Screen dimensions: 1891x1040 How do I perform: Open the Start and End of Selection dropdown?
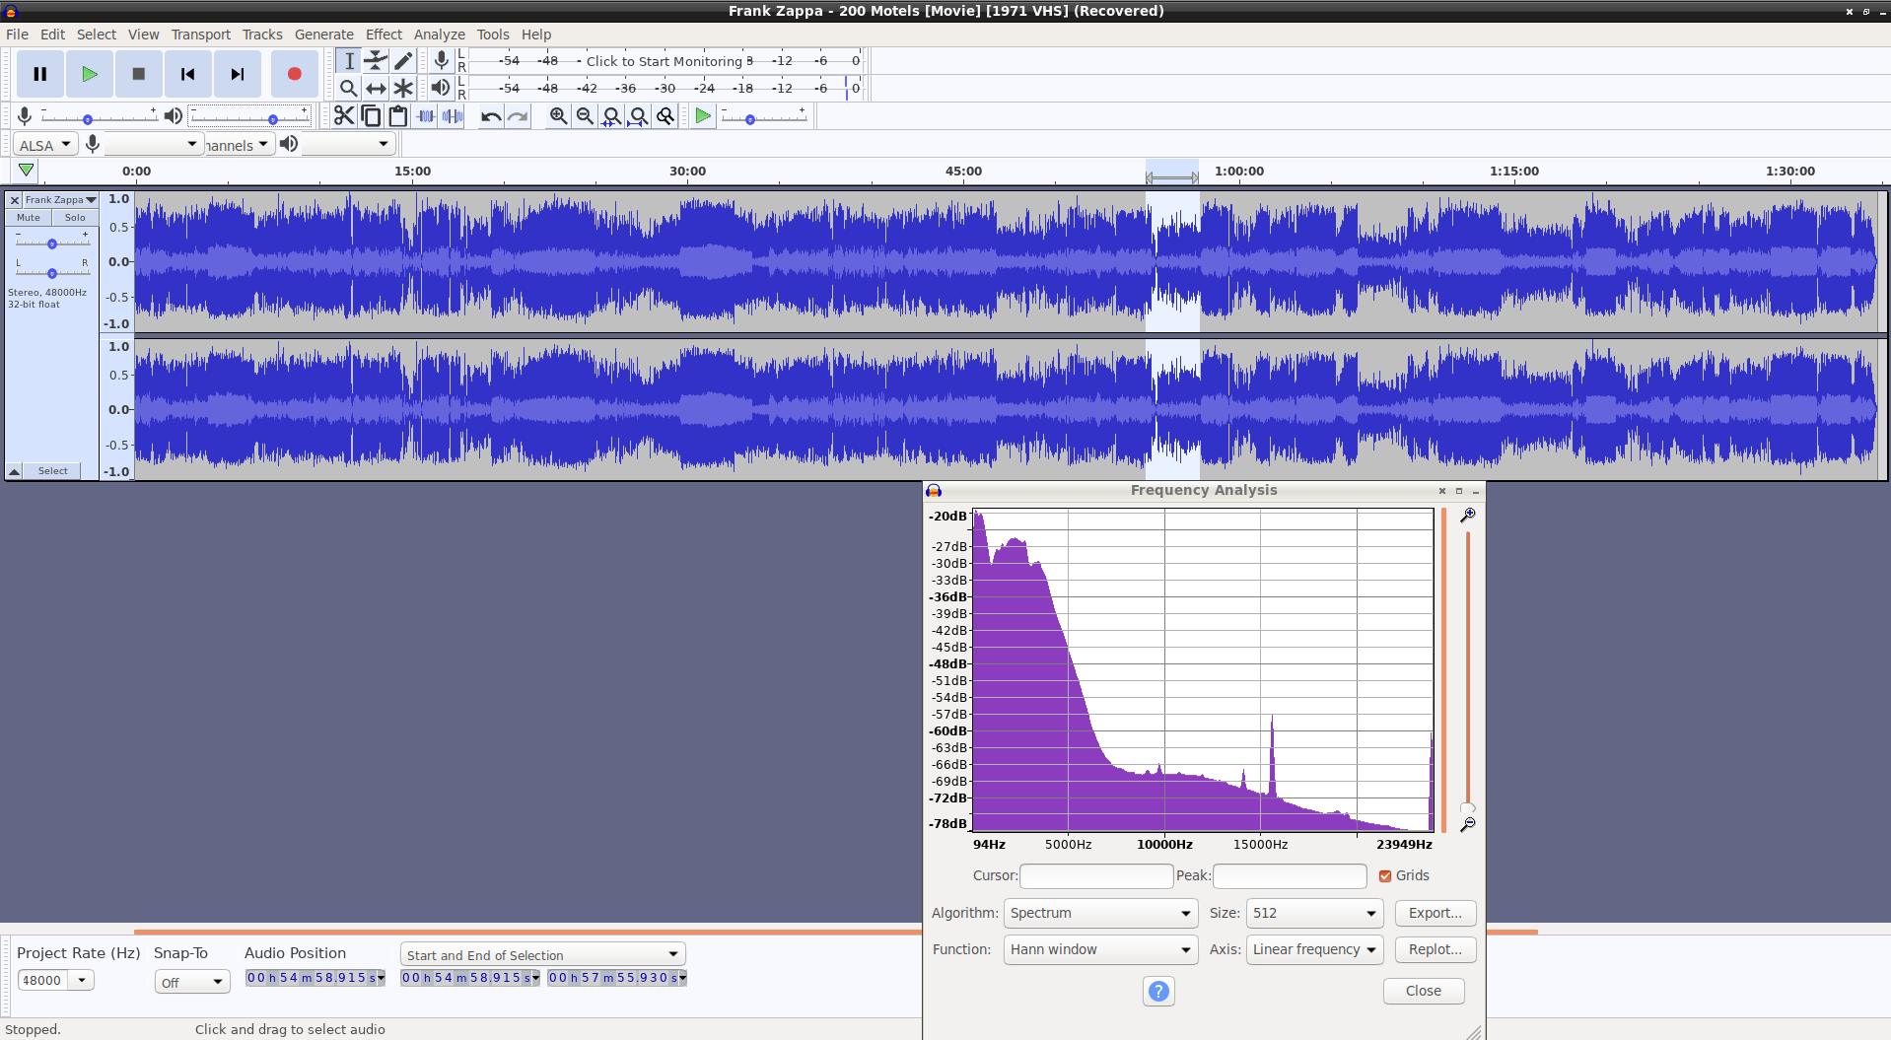543,955
